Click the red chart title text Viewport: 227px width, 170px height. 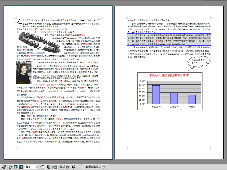pyautogui.click(x=169, y=75)
